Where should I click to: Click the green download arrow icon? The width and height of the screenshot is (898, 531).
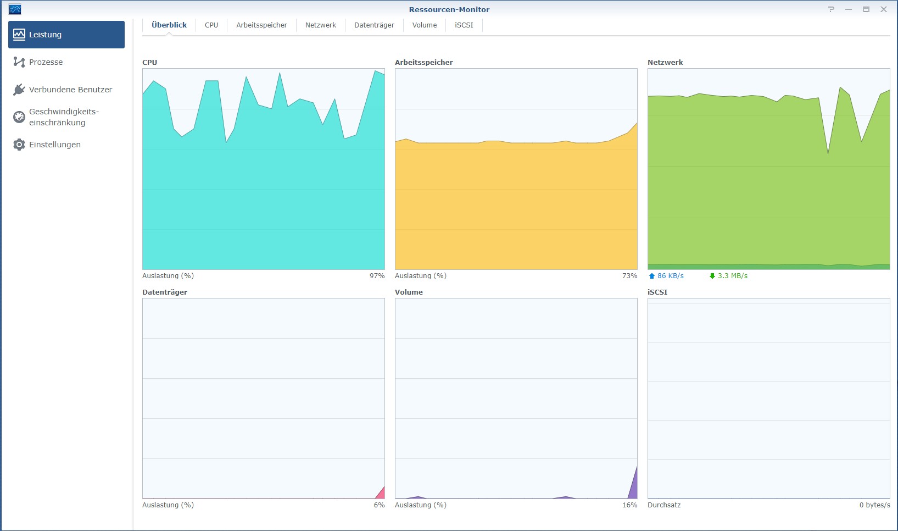click(712, 276)
